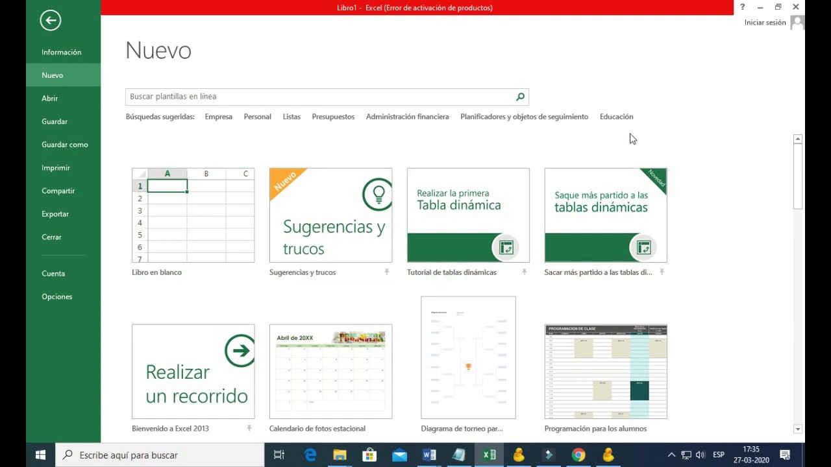Image resolution: width=831 pixels, height=467 pixels.
Task: Pin the Sugerencias y trucos template
Action: click(386, 272)
